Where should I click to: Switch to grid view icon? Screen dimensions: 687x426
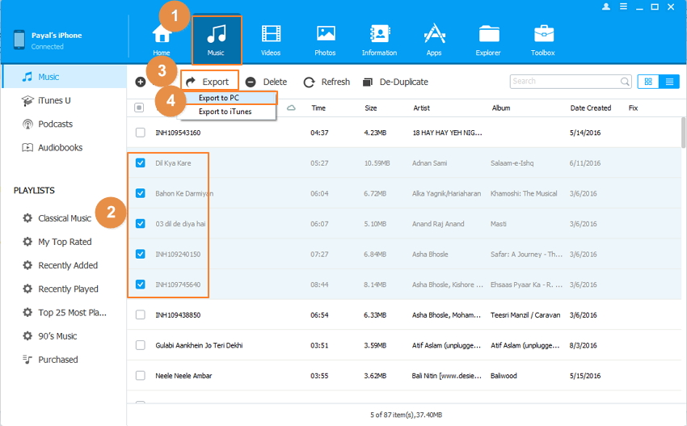point(647,82)
